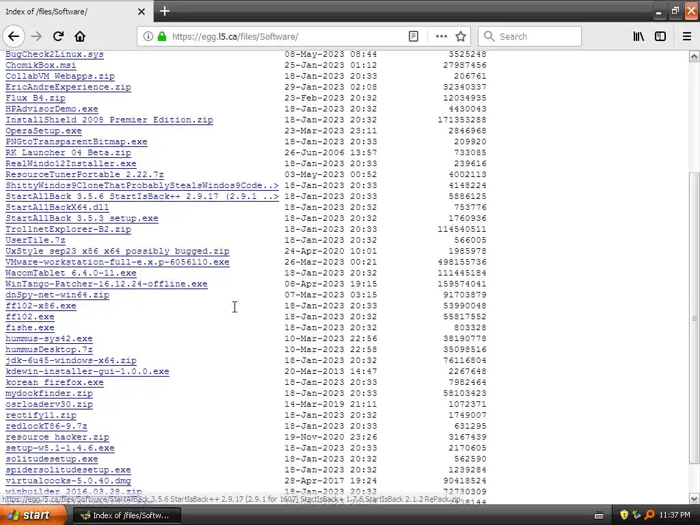This screenshot has width=700, height=525.
Task: Download UserTile.7z
Action: [x=36, y=240]
